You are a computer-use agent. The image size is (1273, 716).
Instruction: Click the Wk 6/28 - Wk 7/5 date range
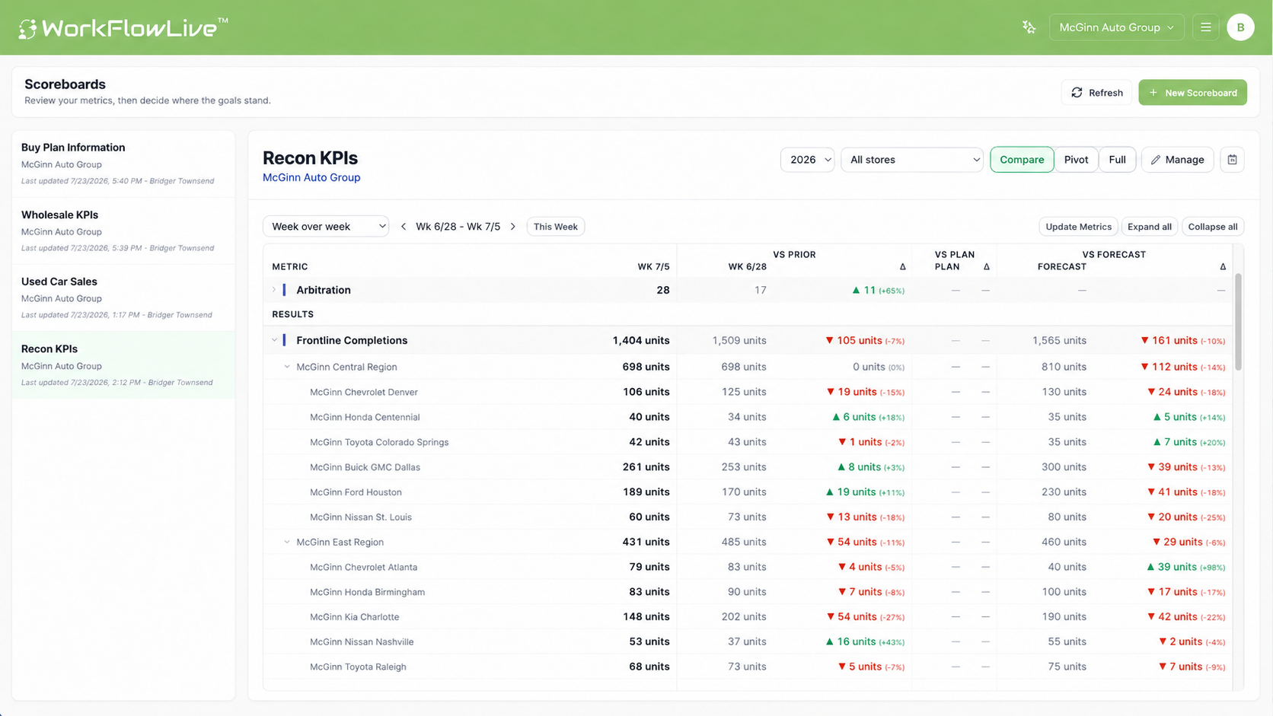pos(458,227)
